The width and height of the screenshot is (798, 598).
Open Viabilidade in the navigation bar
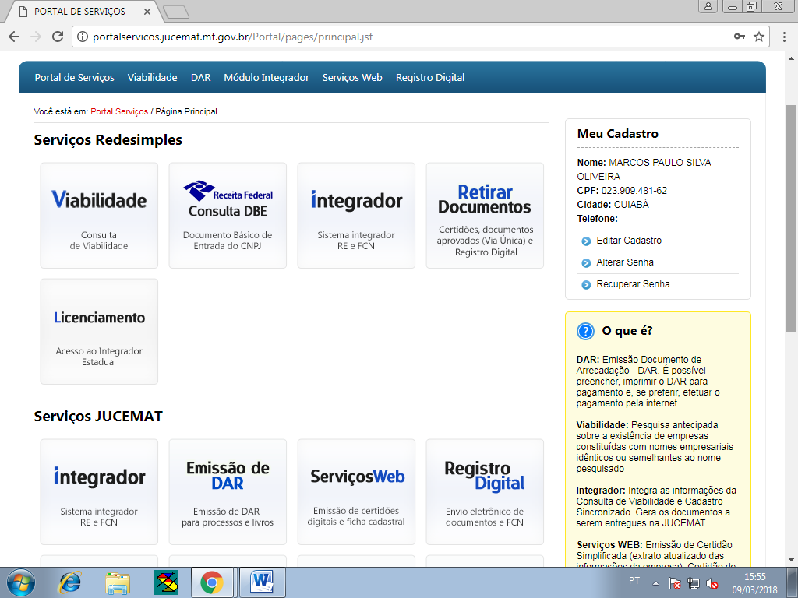152,77
